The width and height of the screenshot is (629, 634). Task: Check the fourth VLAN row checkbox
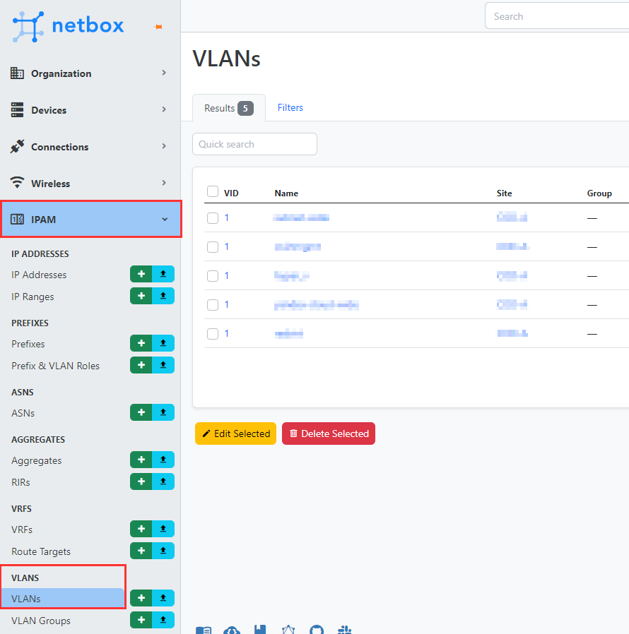click(213, 304)
